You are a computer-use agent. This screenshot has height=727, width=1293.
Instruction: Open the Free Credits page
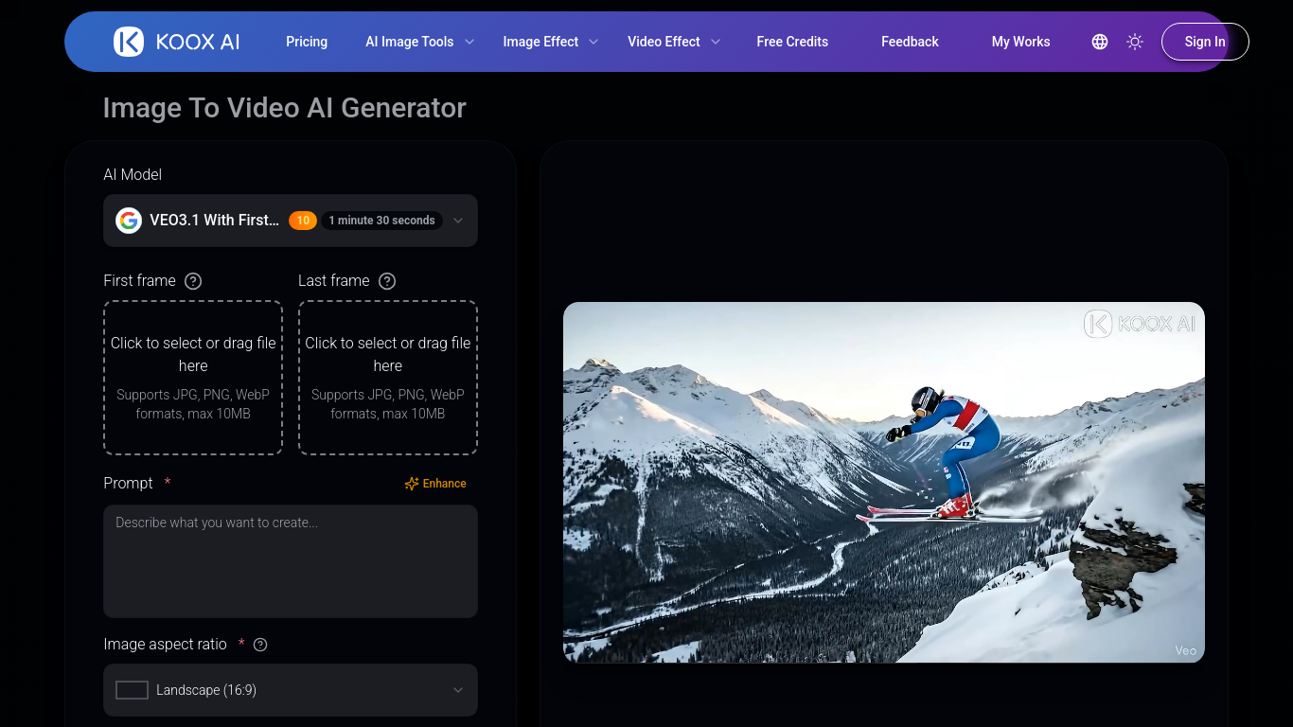coord(792,42)
